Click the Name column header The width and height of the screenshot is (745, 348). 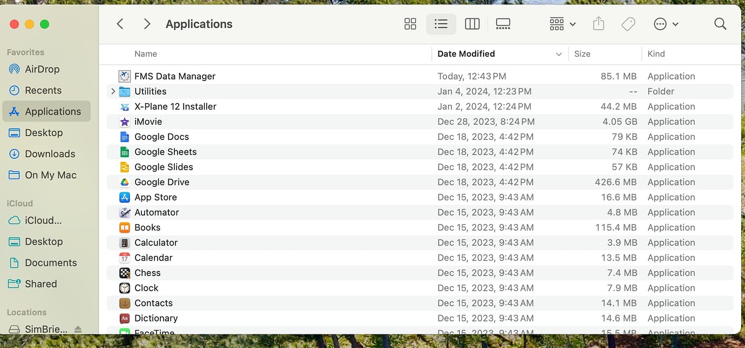[146, 53]
